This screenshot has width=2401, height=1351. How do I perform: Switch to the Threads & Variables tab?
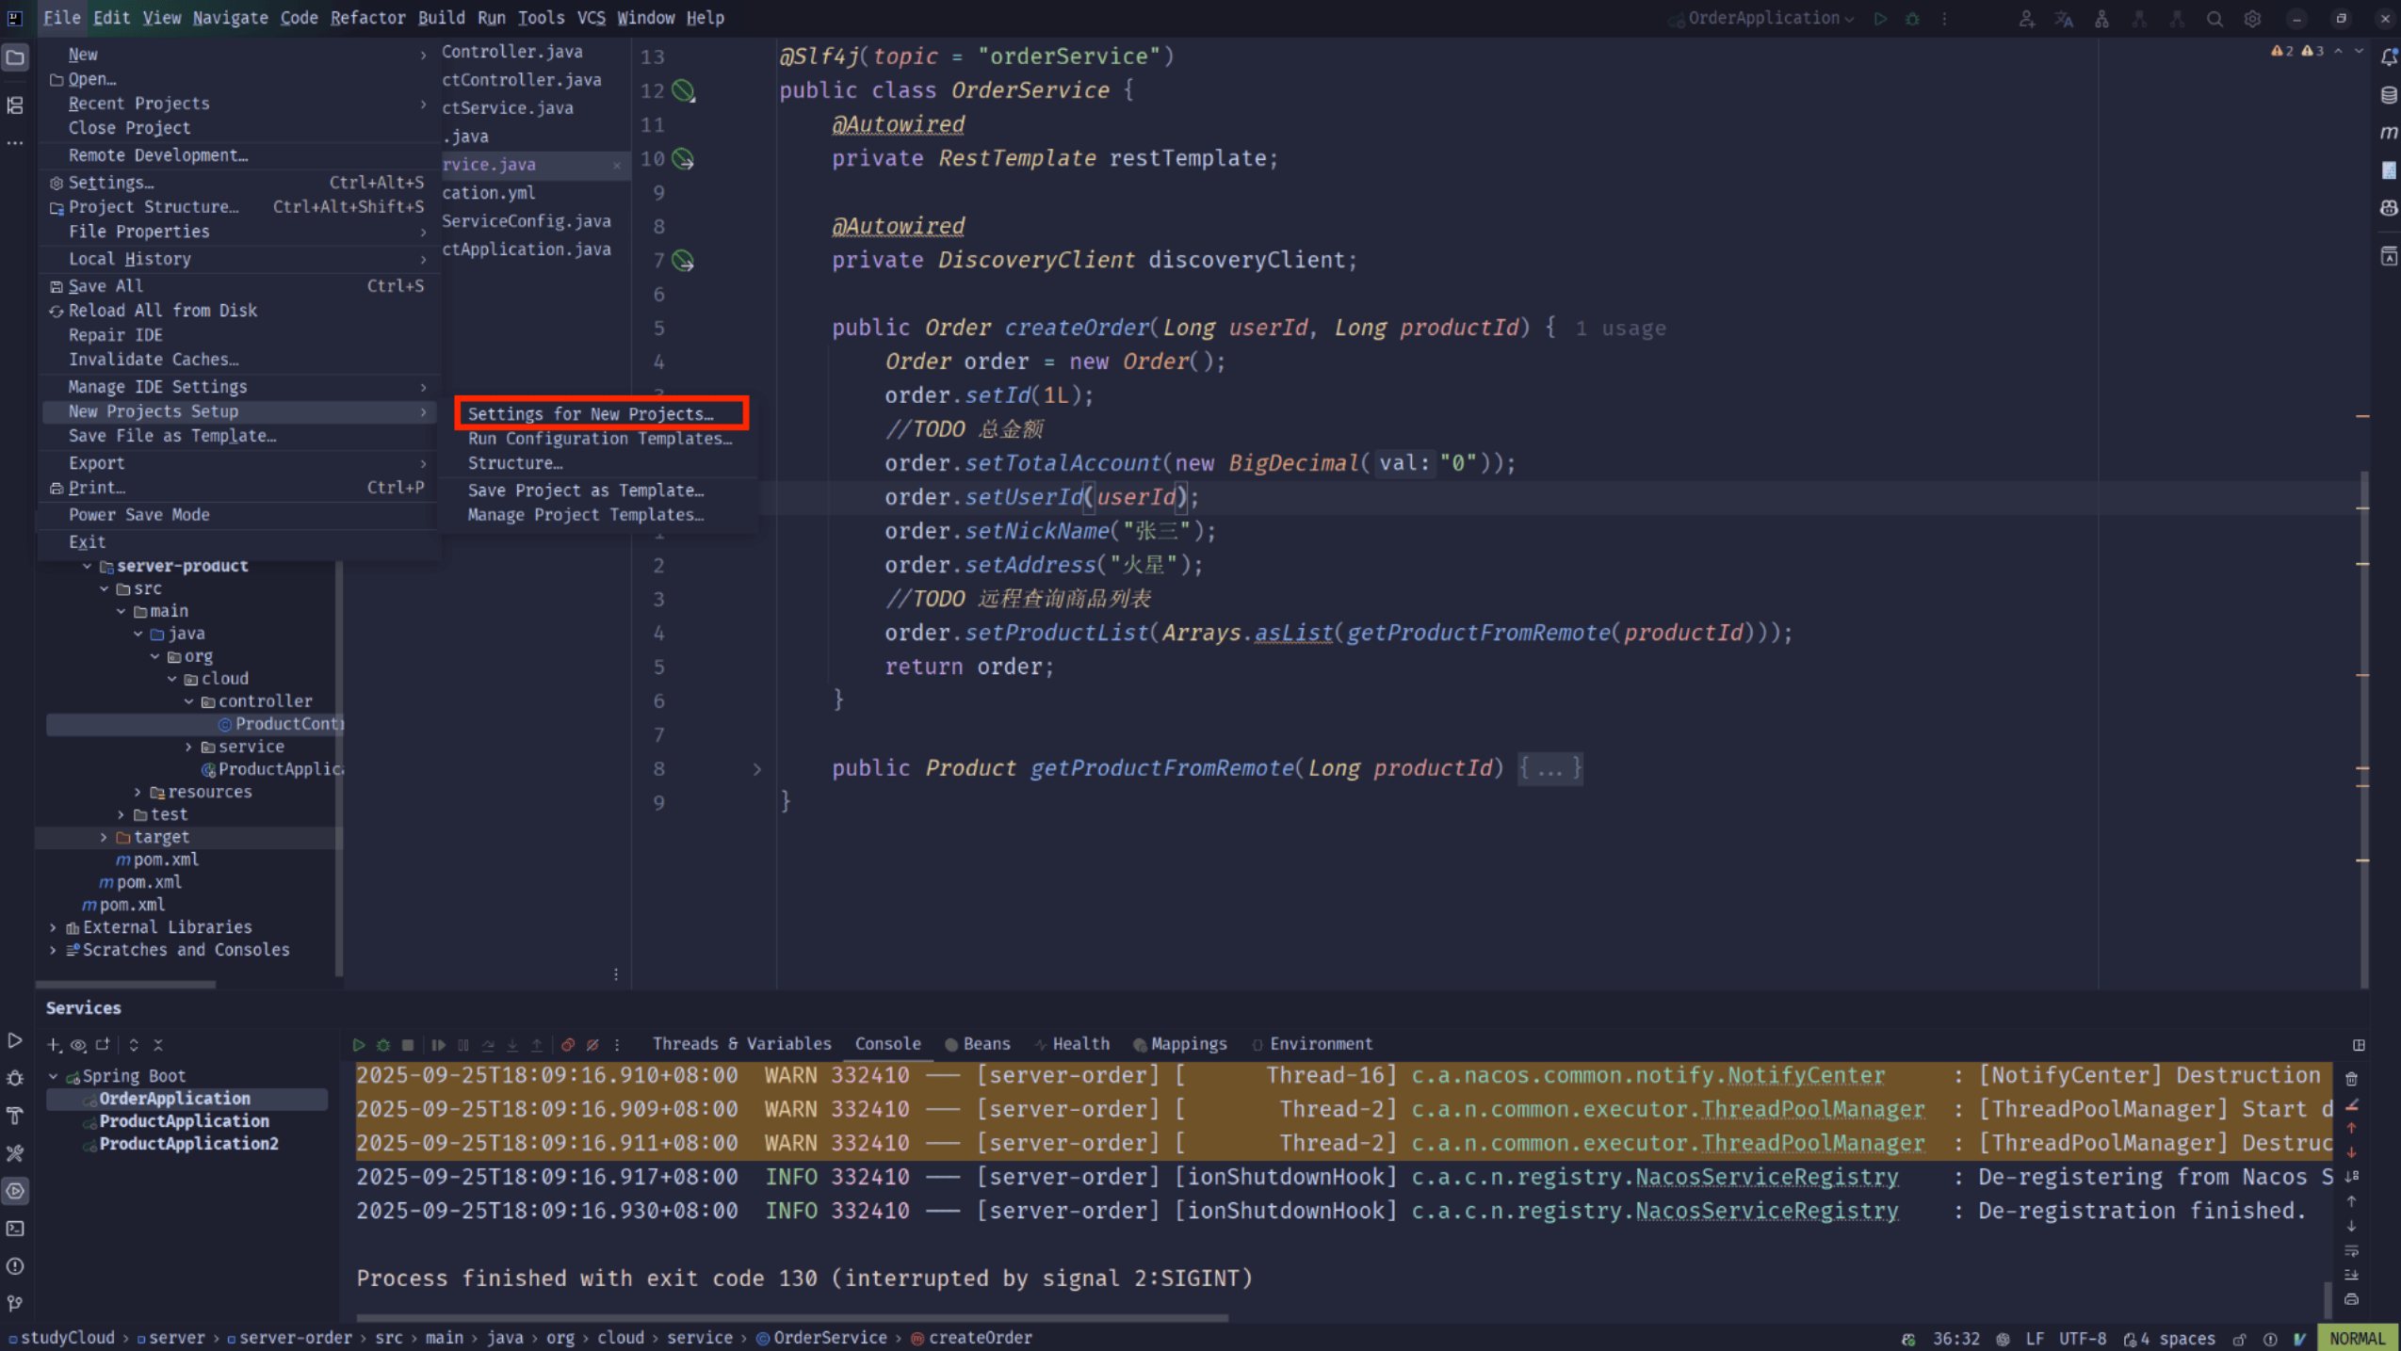pyautogui.click(x=741, y=1044)
